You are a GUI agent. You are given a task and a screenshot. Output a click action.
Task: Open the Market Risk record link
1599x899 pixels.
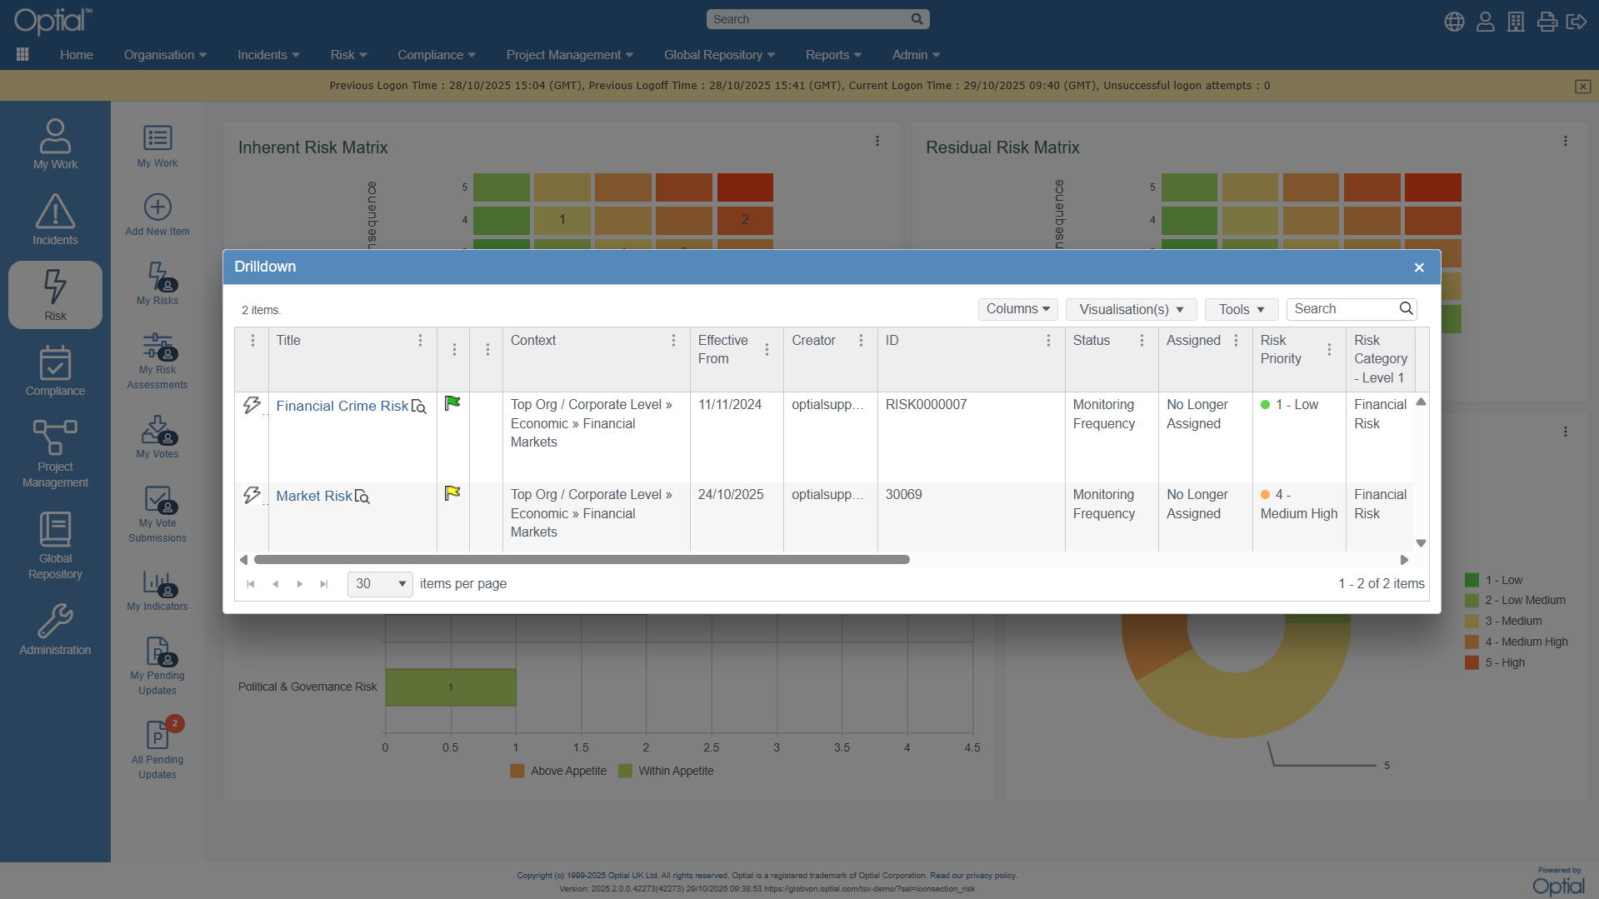coord(313,495)
